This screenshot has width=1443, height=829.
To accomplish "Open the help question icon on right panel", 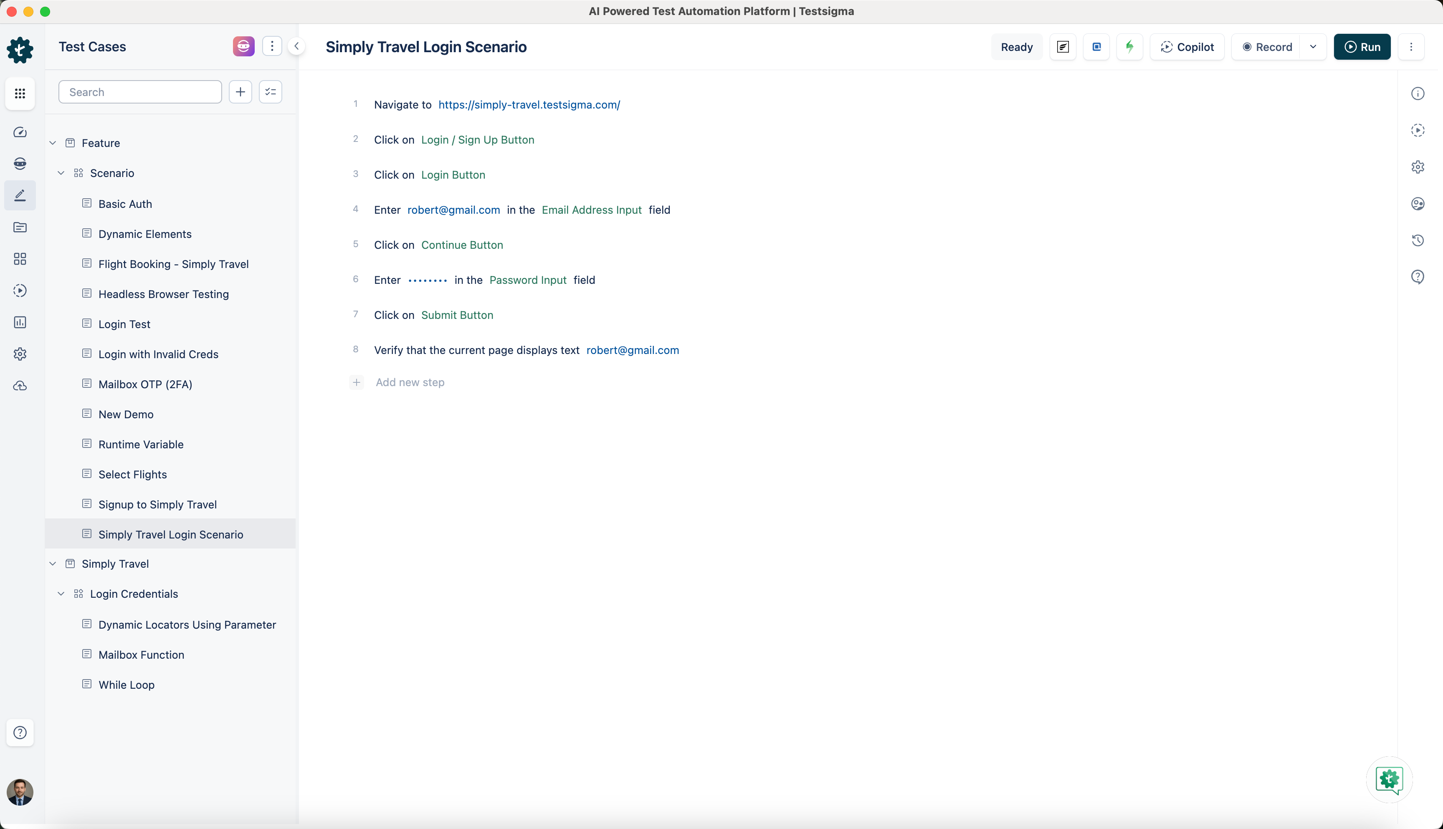I will 1418,277.
